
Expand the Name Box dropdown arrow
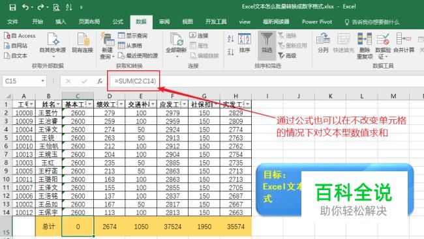(x=42, y=81)
